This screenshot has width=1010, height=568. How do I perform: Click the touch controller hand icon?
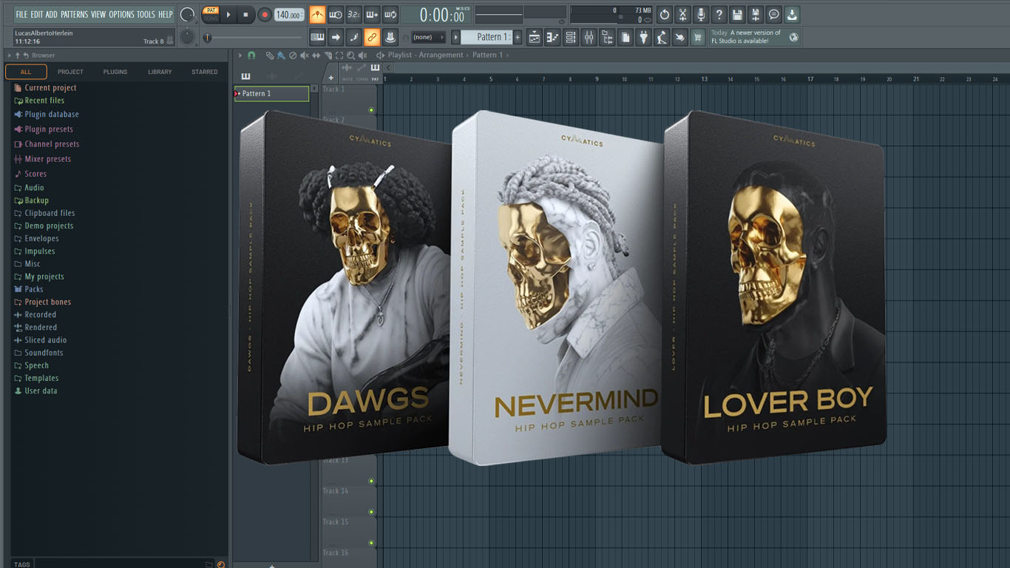point(679,37)
